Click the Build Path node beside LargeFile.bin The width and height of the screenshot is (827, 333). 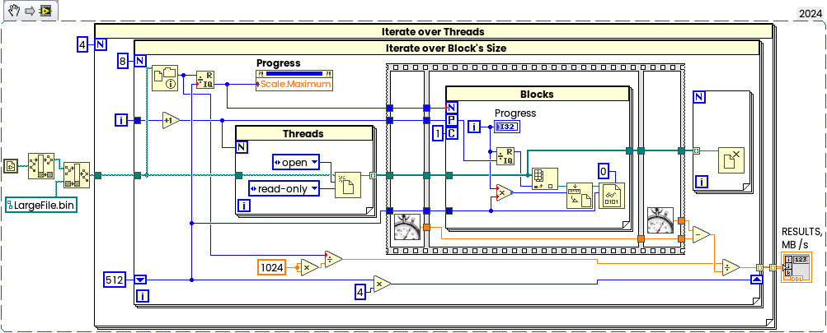coord(77,175)
